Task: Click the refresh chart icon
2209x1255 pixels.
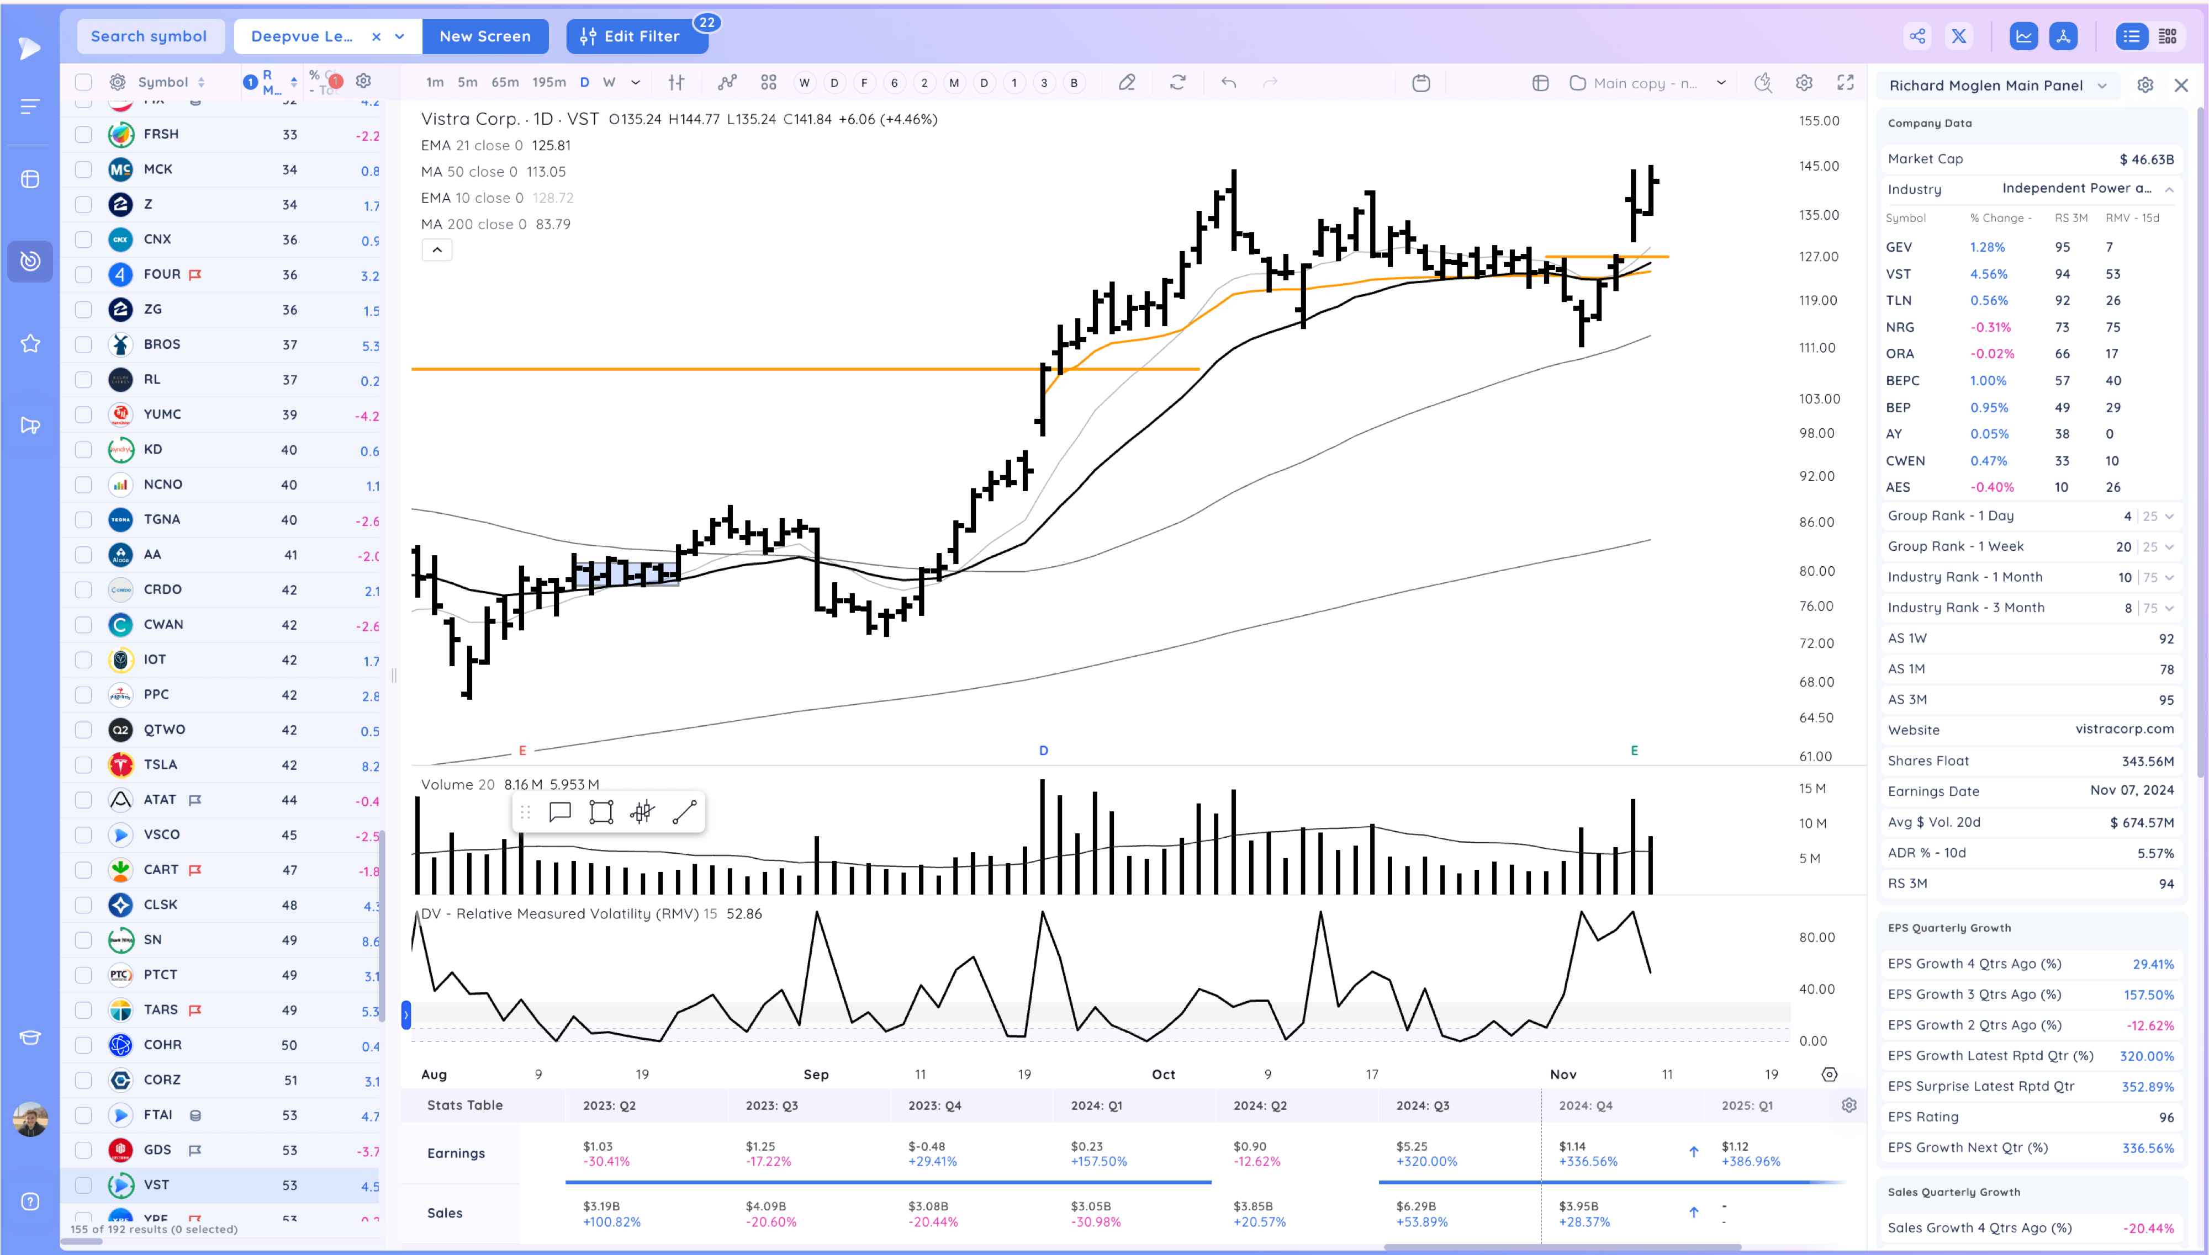Action: point(1177,83)
